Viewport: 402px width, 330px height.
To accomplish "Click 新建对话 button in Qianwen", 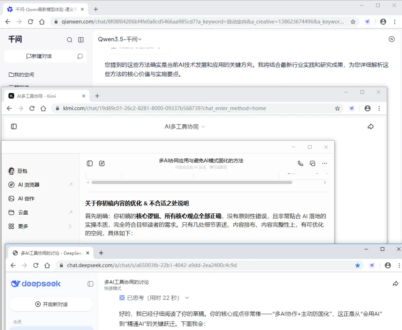I will click(x=39, y=56).
